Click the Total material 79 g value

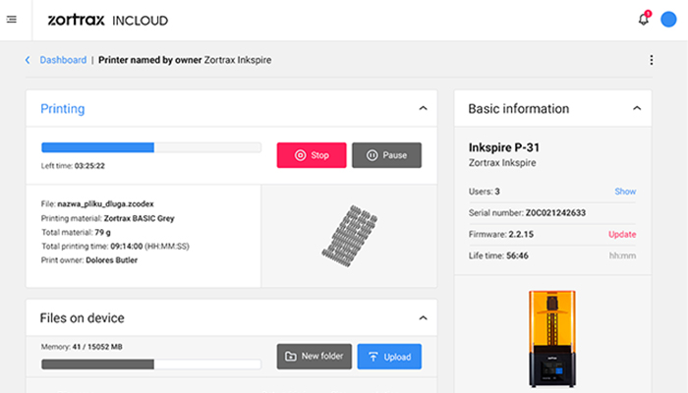pos(102,233)
